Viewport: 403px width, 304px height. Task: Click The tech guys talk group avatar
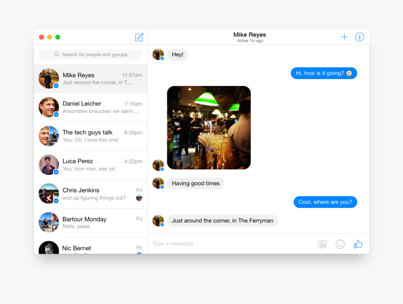(x=49, y=136)
